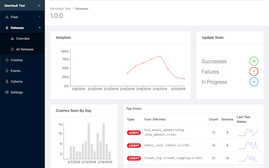Click the Crashes icon in sidebar
This screenshot has width=269, height=168.
pyautogui.click(x=7, y=60)
